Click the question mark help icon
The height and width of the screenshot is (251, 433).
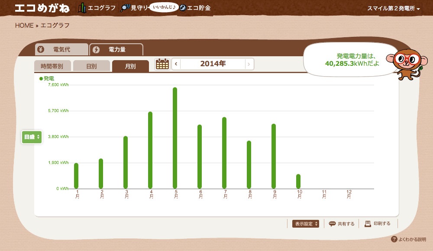pos(394,239)
